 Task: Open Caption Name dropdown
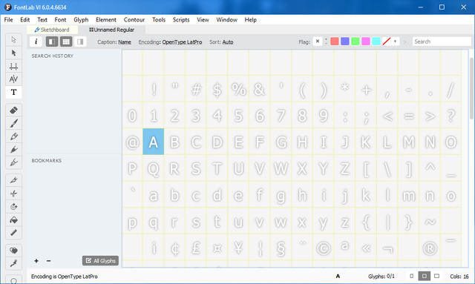tap(125, 42)
